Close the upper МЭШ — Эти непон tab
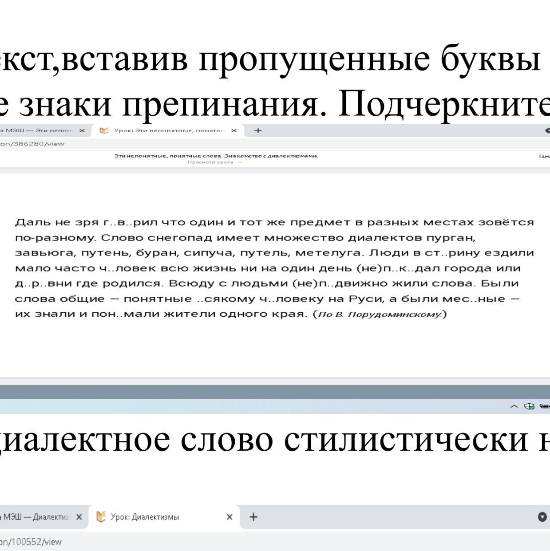 [82, 130]
